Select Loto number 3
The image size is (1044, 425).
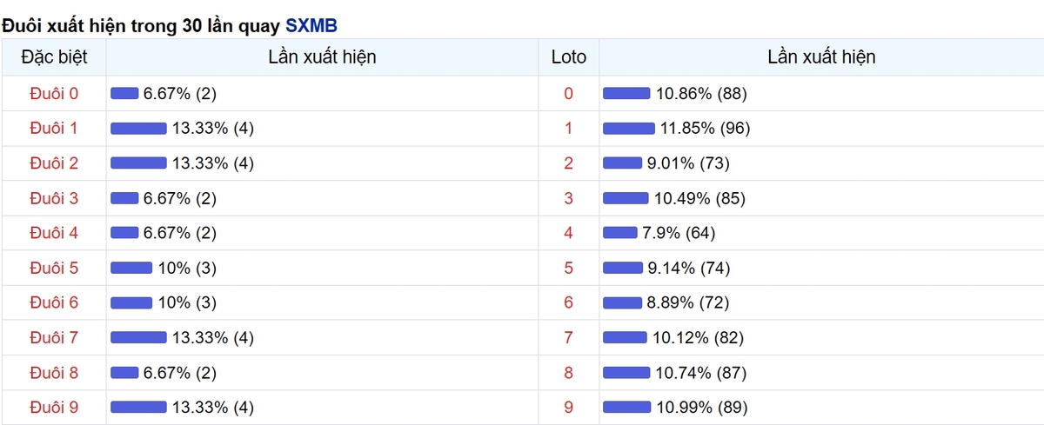(x=569, y=198)
